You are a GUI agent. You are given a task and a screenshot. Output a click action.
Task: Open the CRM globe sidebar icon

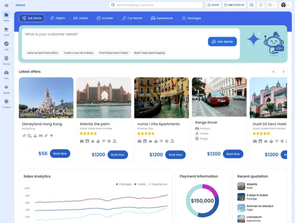(6, 44)
